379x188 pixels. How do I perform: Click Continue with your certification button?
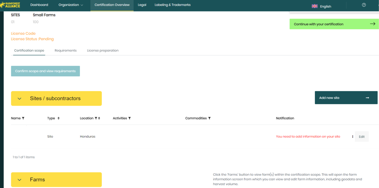334,24
